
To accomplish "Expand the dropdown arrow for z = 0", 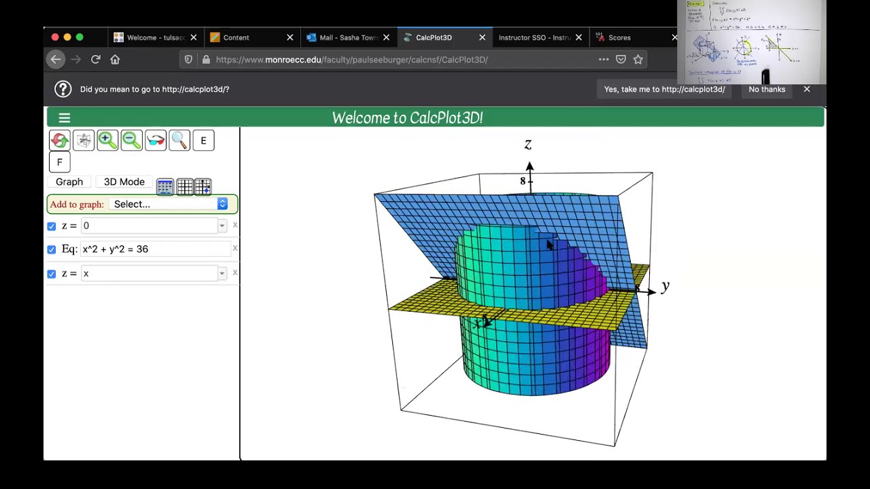I will coord(222,225).
